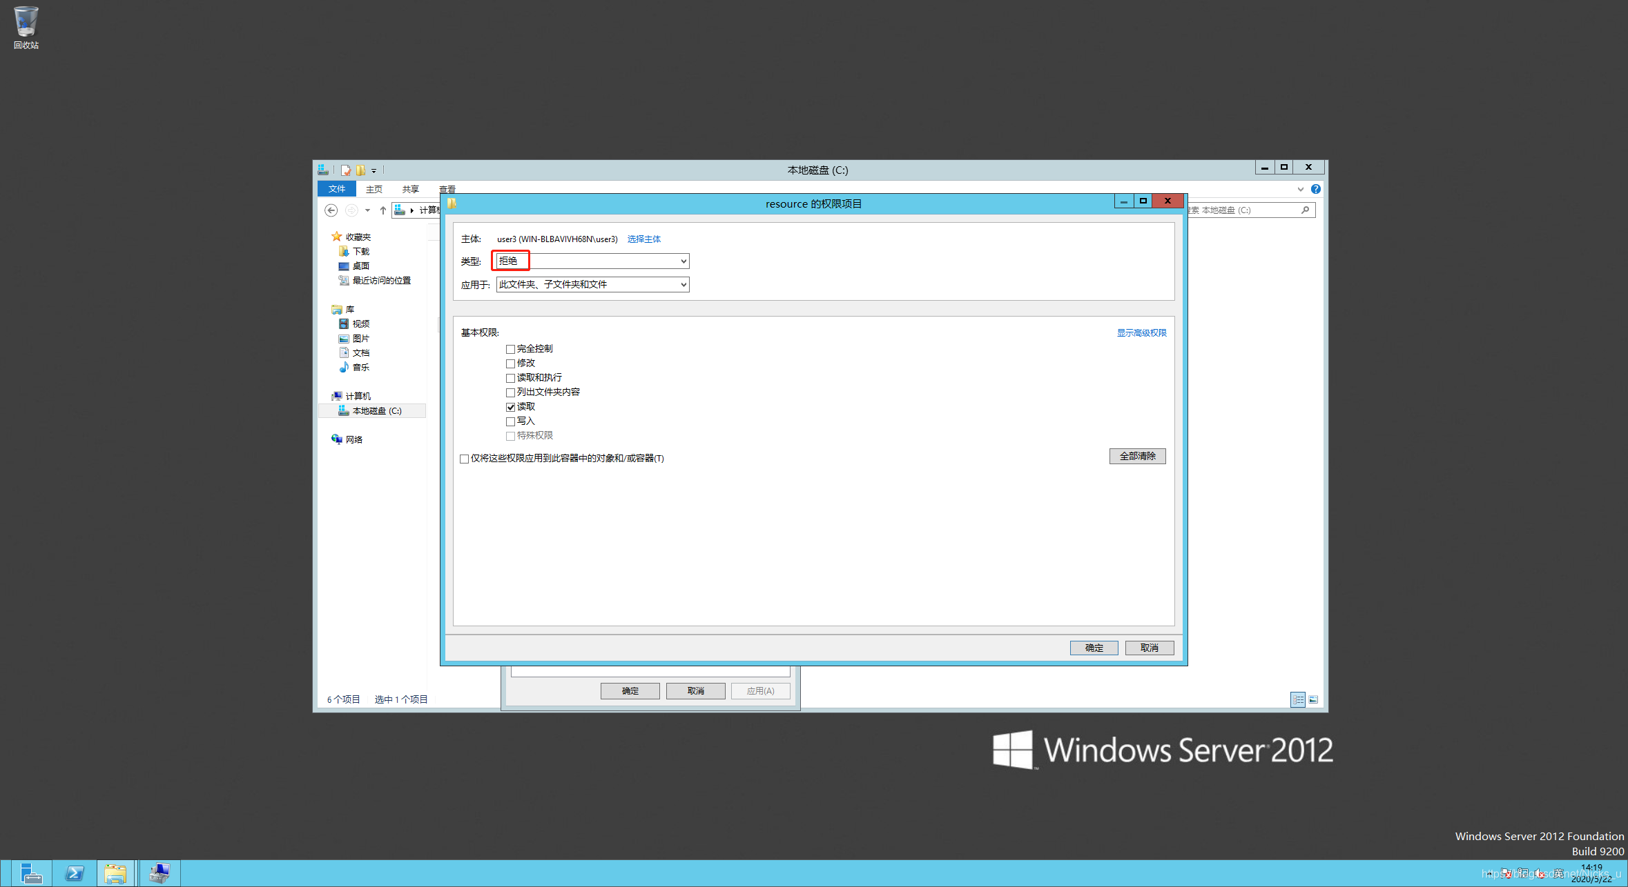Image resolution: width=1628 pixels, height=887 pixels.
Task: Click the File Explorer taskbar icon
Action: [115, 873]
